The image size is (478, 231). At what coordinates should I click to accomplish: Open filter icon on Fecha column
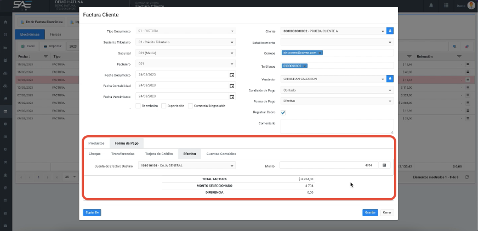click(45, 56)
